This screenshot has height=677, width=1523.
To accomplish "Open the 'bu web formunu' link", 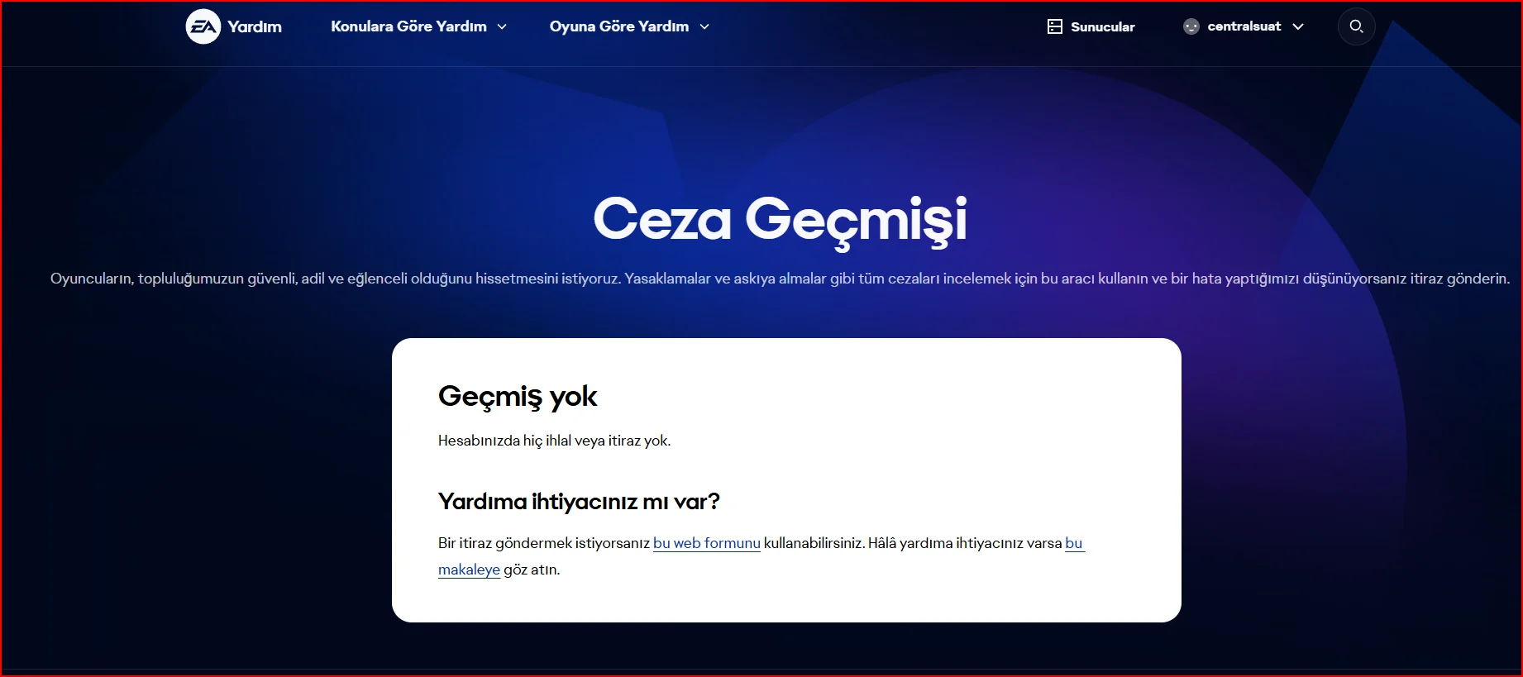I will click(707, 543).
